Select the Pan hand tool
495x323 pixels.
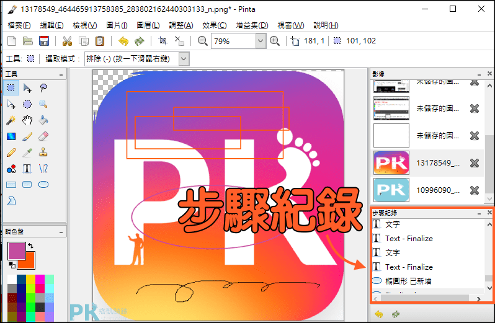(27, 120)
